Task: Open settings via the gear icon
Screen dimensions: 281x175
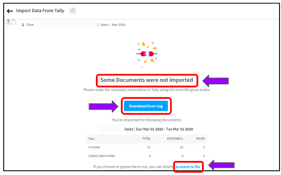Action: [73, 11]
